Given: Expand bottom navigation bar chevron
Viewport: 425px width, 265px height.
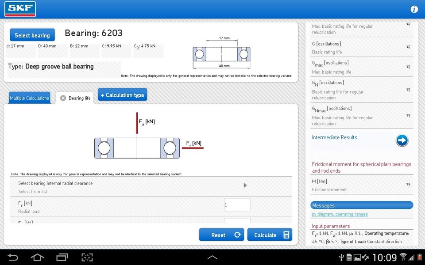Looking at the screenshot, I should (x=212, y=257).
